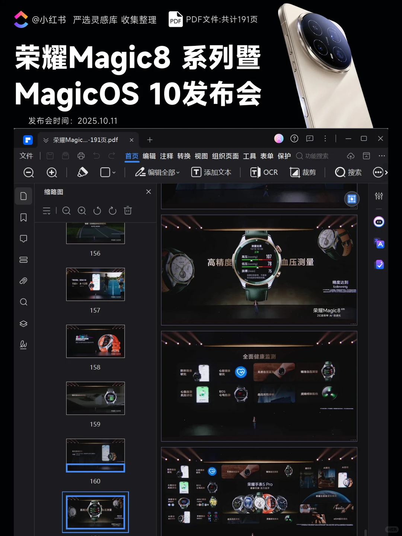The height and width of the screenshot is (536, 402).
Task: Open the AI assistant icon on right sidebar
Action: coord(379,222)
